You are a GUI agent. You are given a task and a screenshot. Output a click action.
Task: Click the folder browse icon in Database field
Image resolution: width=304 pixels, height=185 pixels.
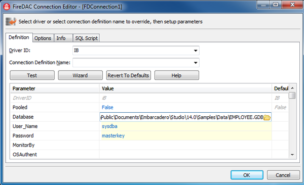click(x=267, y=117)
